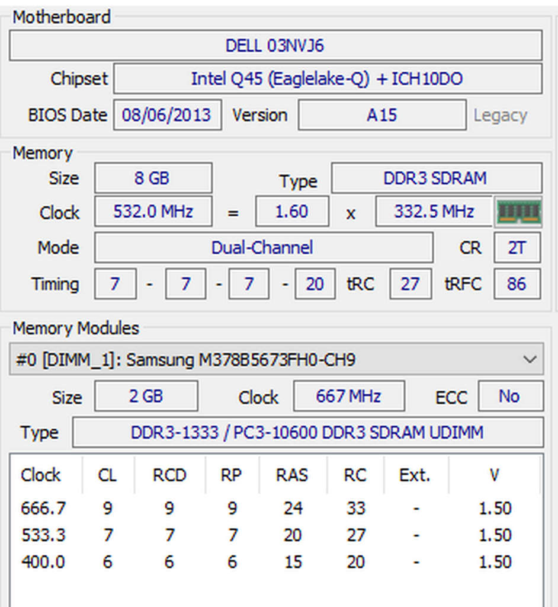Click the 332.5 MHz base clock field
Screen dimensions: 558x607
tap(434, 212)
